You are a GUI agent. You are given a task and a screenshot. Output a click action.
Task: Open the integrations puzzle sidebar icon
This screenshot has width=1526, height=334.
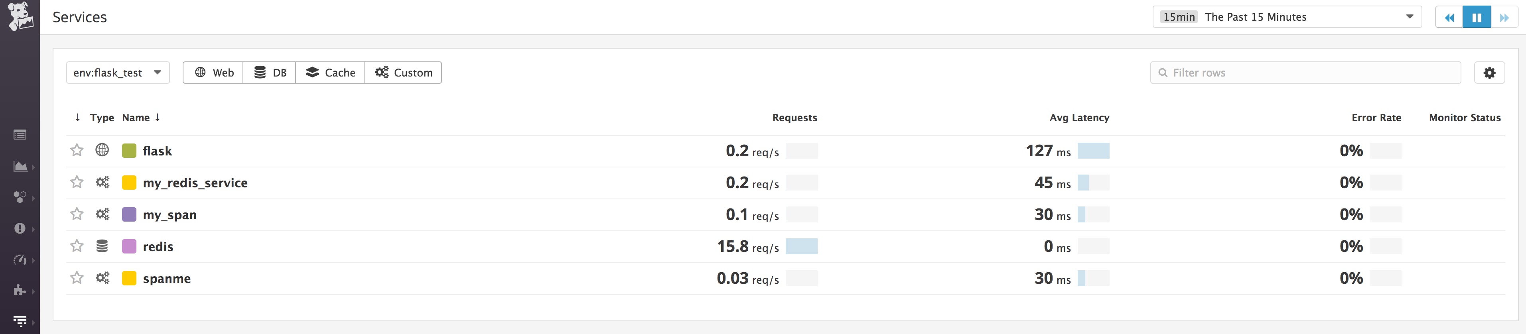click(20, 290)
